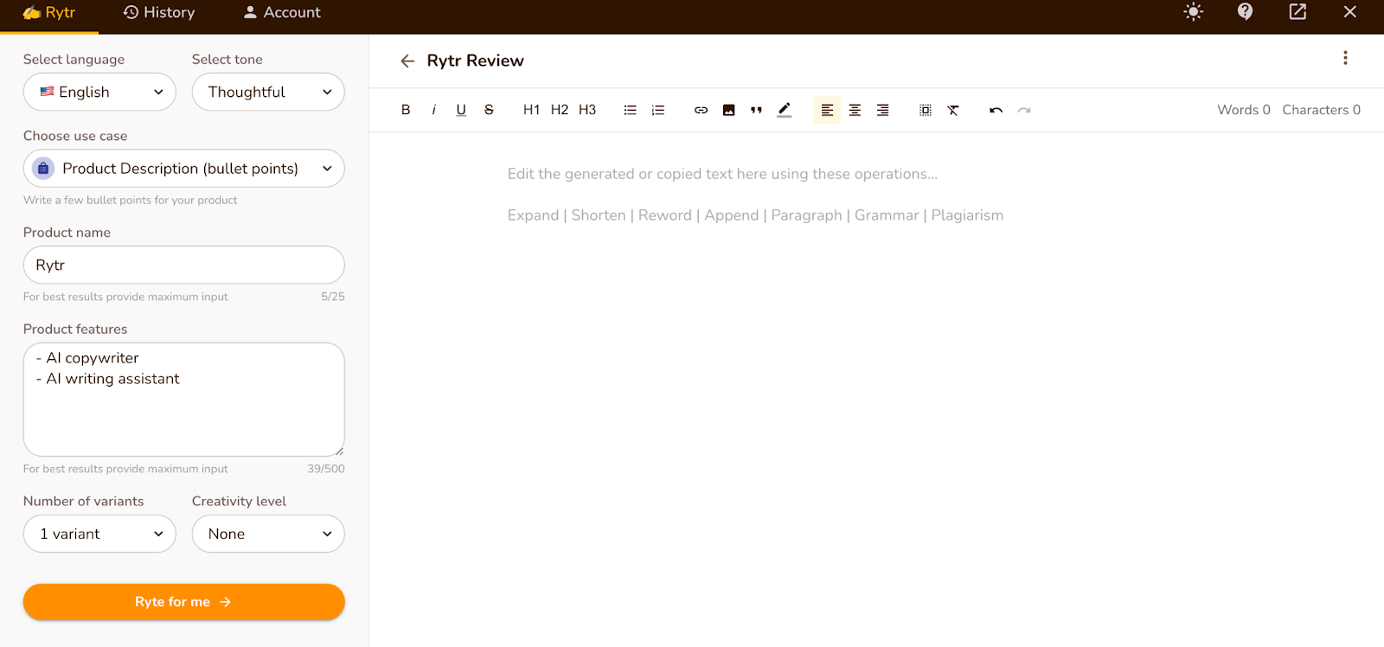Apply strikethrough formatting
Image resolution: width=1384 pixels, height=647 pixels.
click(489, 110)
